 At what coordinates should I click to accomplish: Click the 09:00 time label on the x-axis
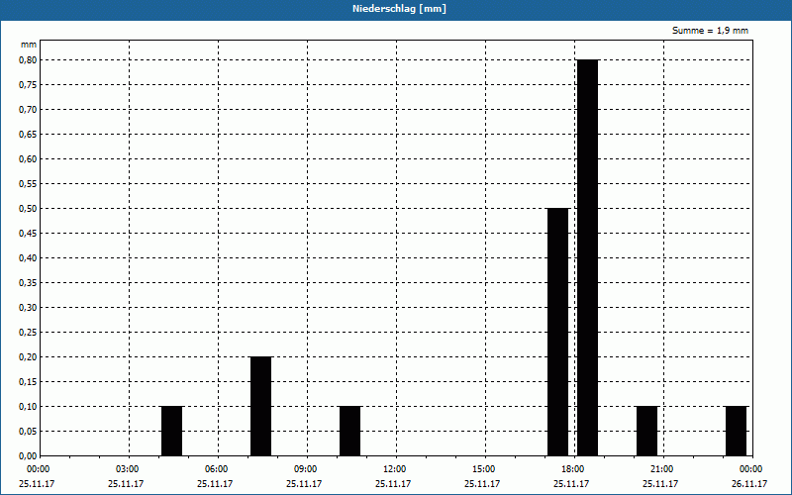(306, 469)
